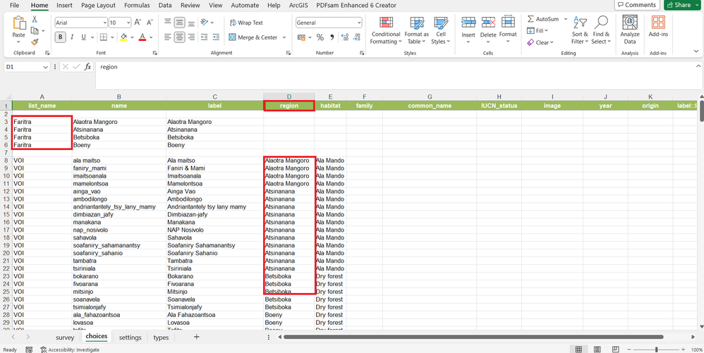Apply red font color
704x353 pixels.
(x=142, y=37)
